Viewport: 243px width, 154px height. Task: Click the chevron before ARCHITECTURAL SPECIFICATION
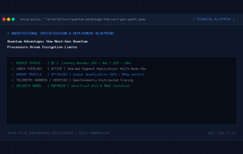point(8,33)
